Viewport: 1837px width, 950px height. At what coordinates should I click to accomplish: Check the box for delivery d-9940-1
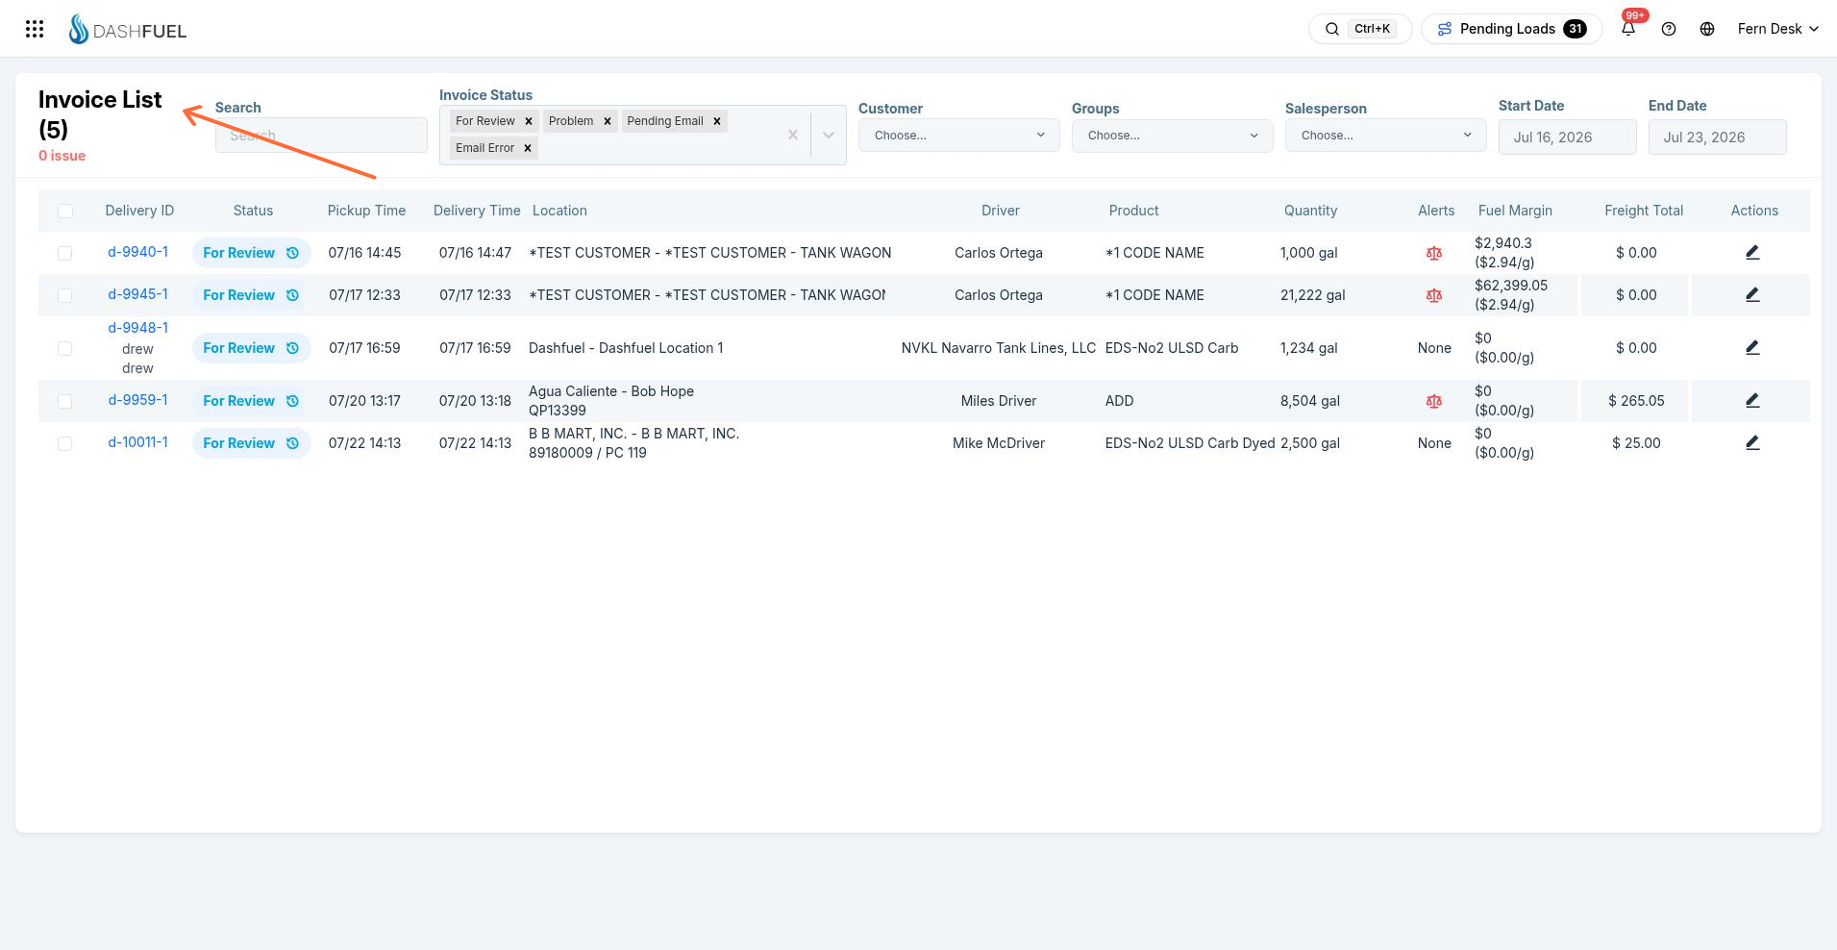[65, 253]
